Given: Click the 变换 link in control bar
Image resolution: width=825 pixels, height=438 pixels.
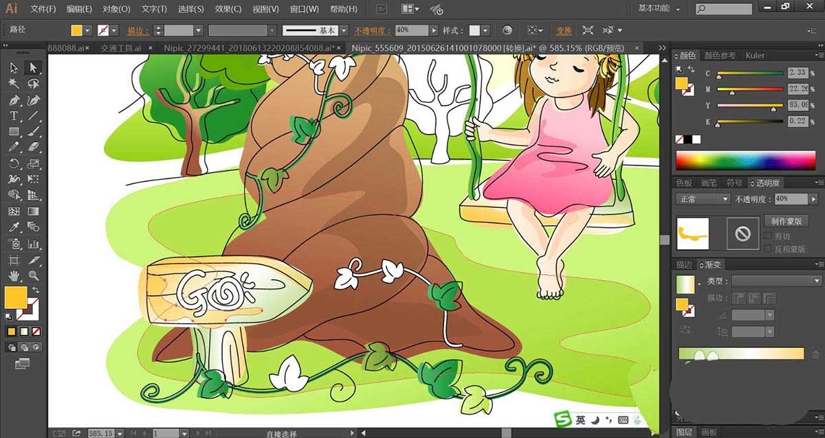Looking at the screenshot, I should tap(564, 31).
